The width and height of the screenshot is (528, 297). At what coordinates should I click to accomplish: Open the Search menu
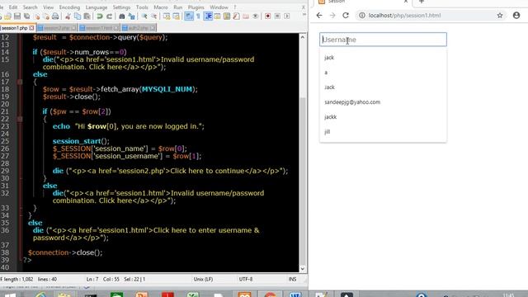[x=30, y=7]
